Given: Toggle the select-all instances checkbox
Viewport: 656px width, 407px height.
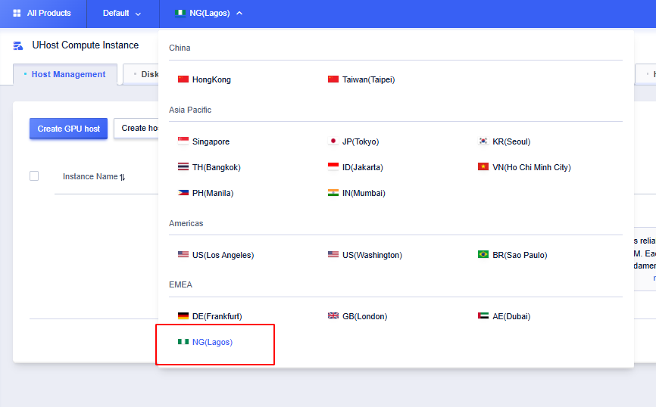Looking at the screenshot, I should pyautogui.click(x=34, y=176).
